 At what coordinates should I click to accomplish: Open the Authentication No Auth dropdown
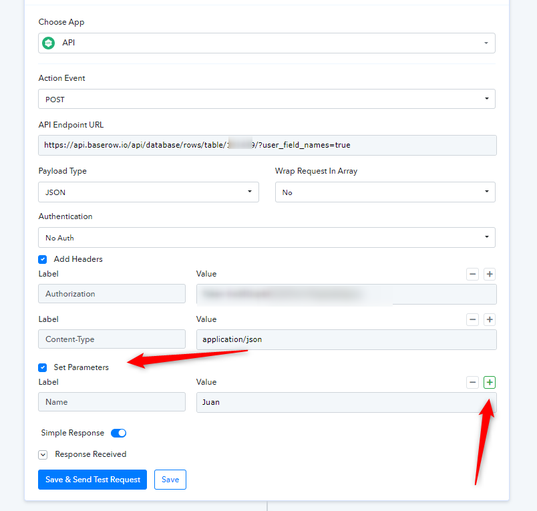266,237
